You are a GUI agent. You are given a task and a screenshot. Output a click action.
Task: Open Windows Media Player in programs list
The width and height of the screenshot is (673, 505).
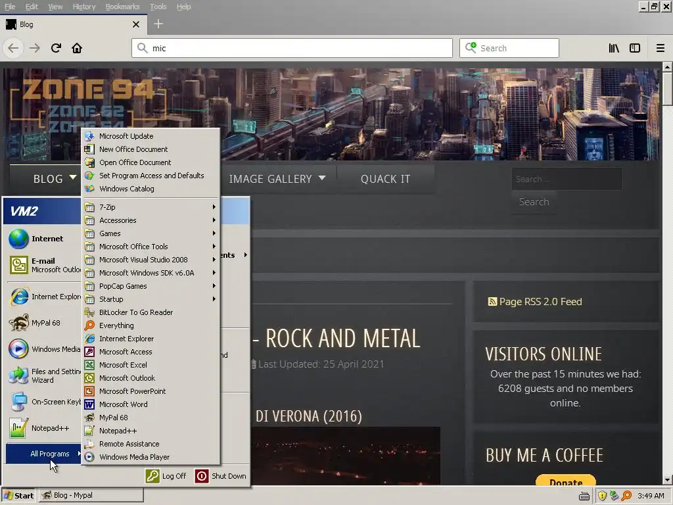(151, 458)
